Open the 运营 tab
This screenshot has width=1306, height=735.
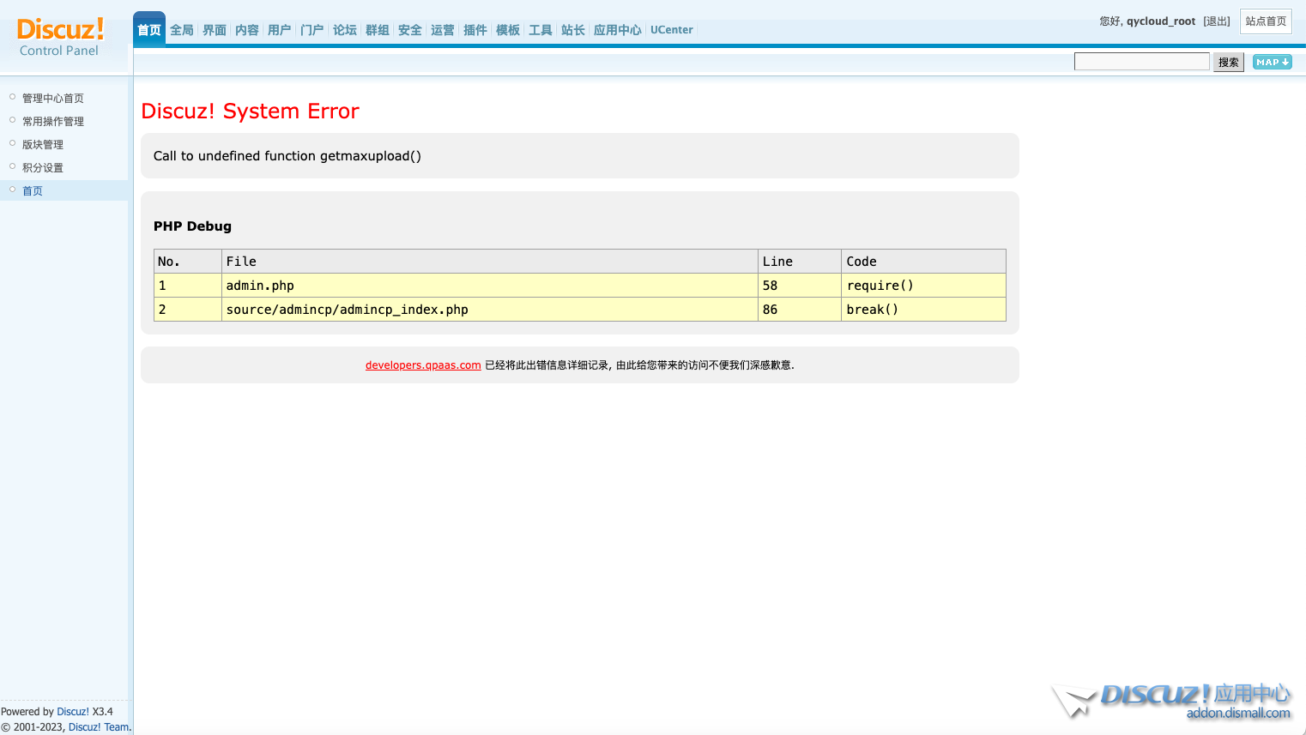point(443,30)
